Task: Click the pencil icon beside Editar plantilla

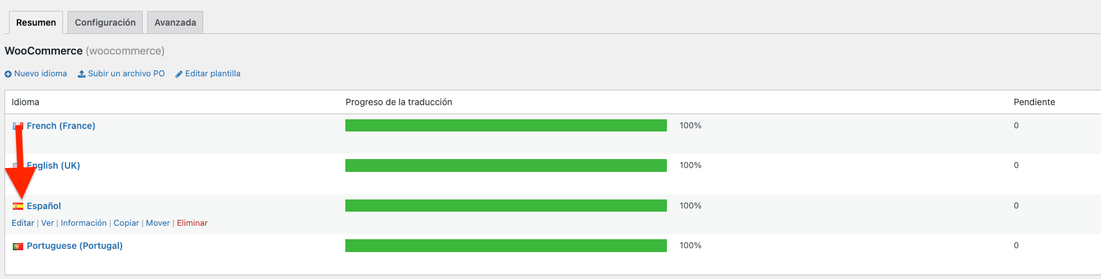Action: tap(179, 74)
